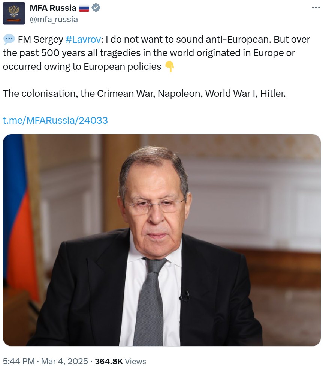Click the speech bubble emoji at tweet start
Image resolution: width=323 pixels, height=366 pixels.
[9, 39]
